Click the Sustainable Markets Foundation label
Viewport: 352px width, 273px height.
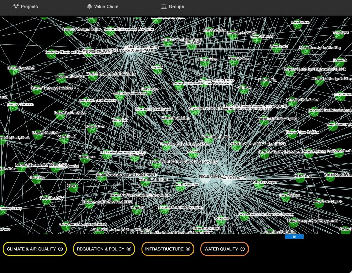180,207
